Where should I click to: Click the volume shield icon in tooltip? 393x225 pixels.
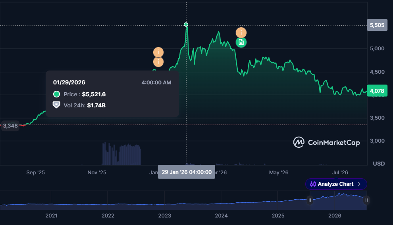(56, 105)
